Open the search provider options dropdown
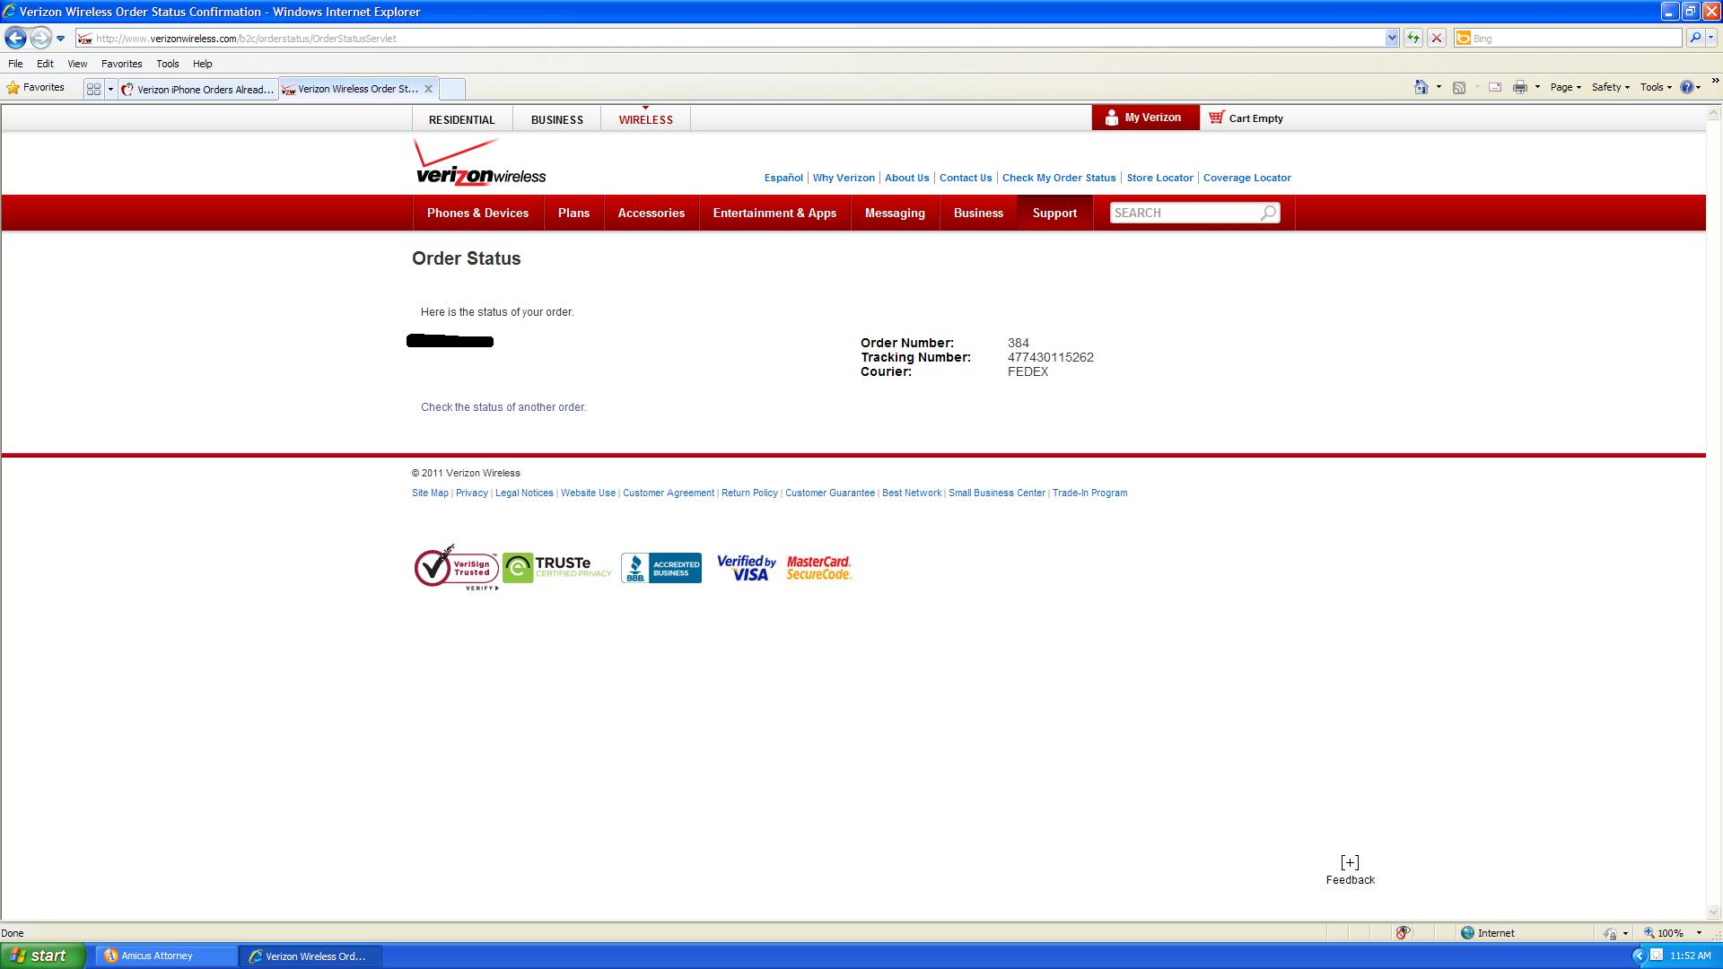 (1711, 39)
